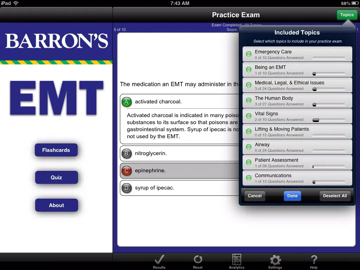The height and width of the screenshot is (270, 360).
Task: Click Lifting & Moving Patients progress bar
Action: (329, 135)
